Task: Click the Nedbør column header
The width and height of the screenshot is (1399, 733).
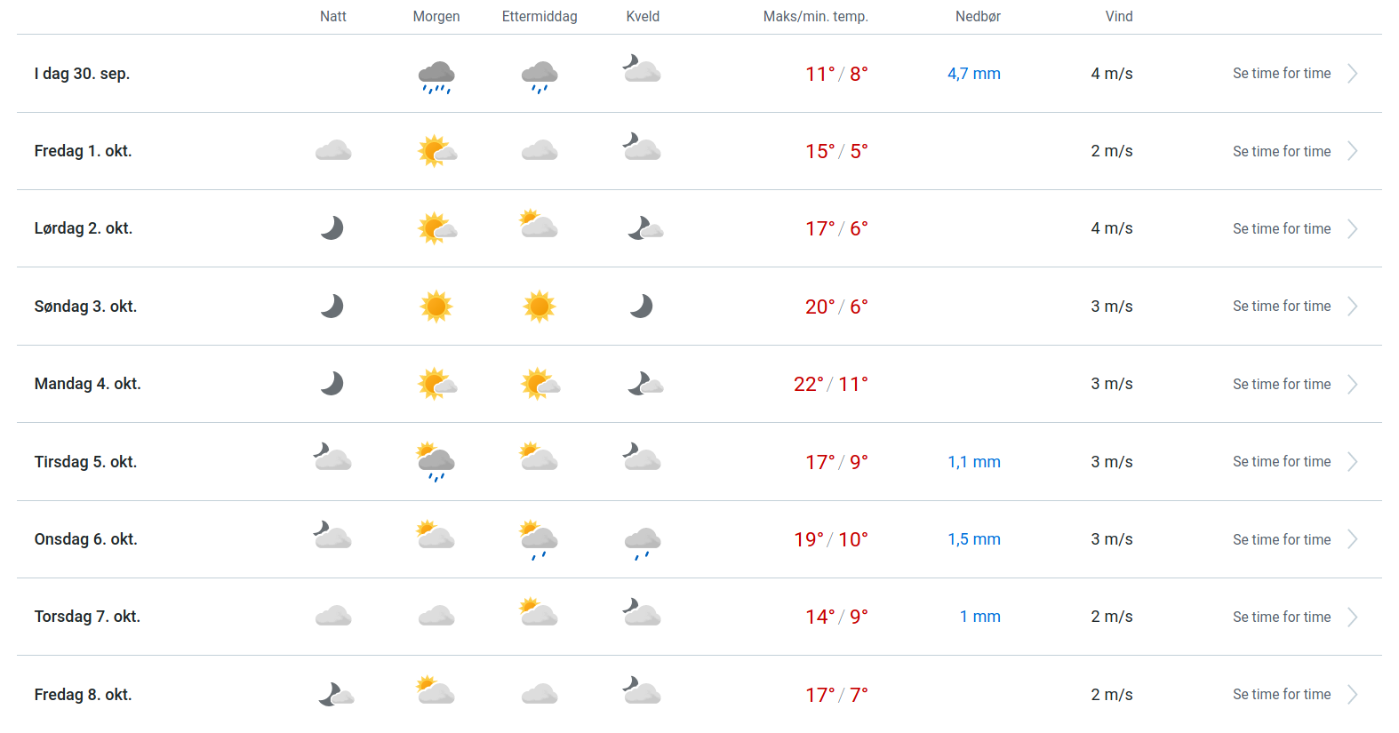Action: [978, 16]
